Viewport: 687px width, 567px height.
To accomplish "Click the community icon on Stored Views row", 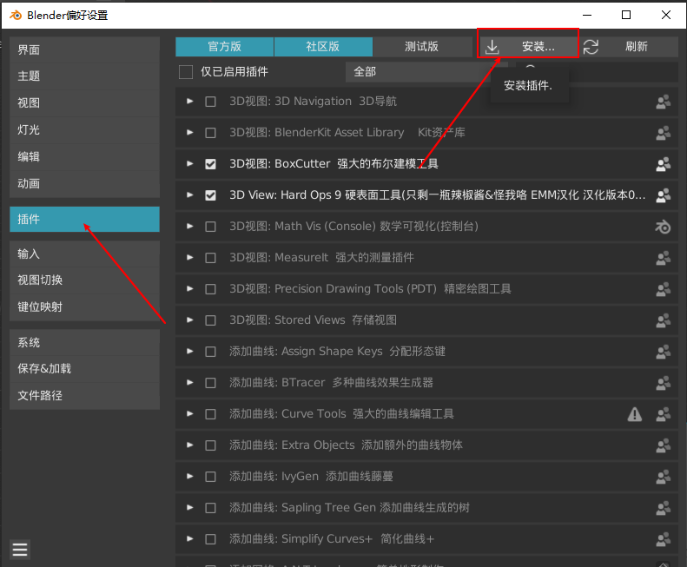I will point(663,320).
